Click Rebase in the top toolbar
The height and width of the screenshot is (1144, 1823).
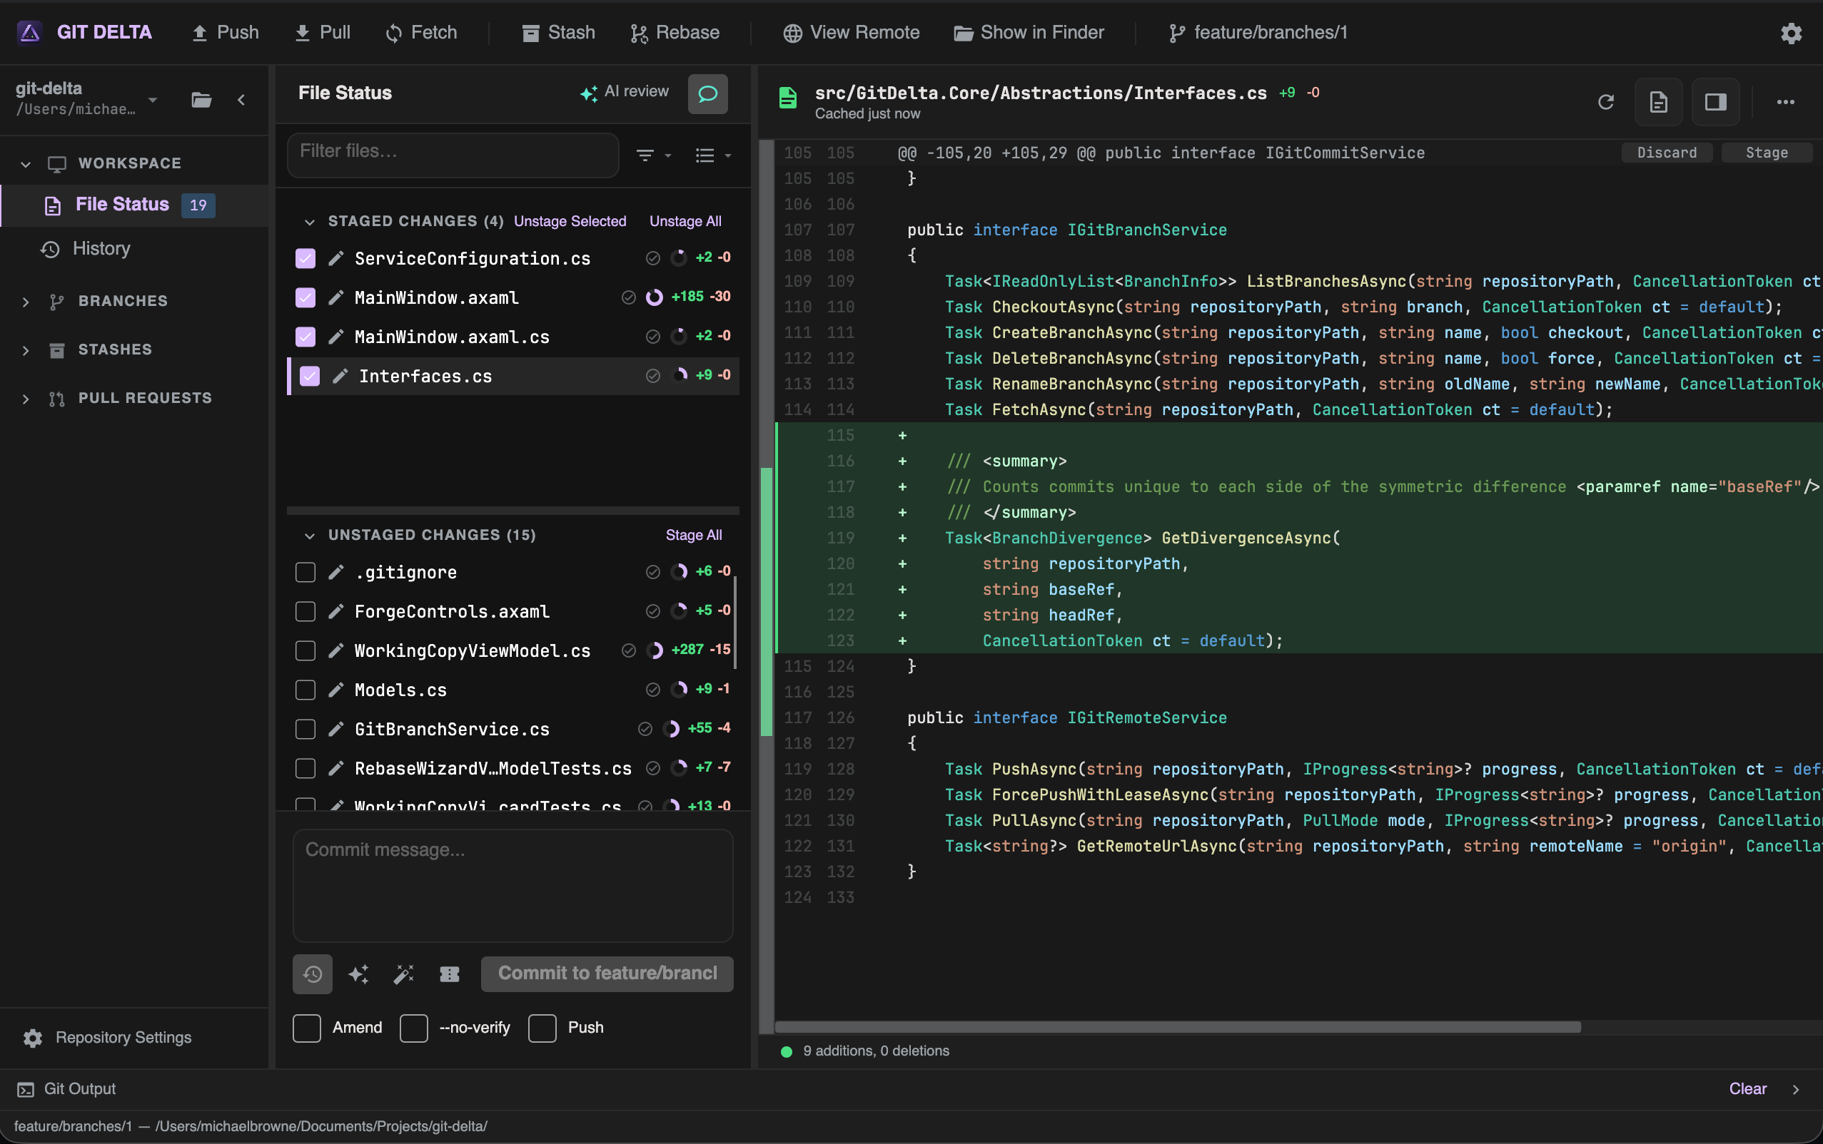[x=675, y=33]
